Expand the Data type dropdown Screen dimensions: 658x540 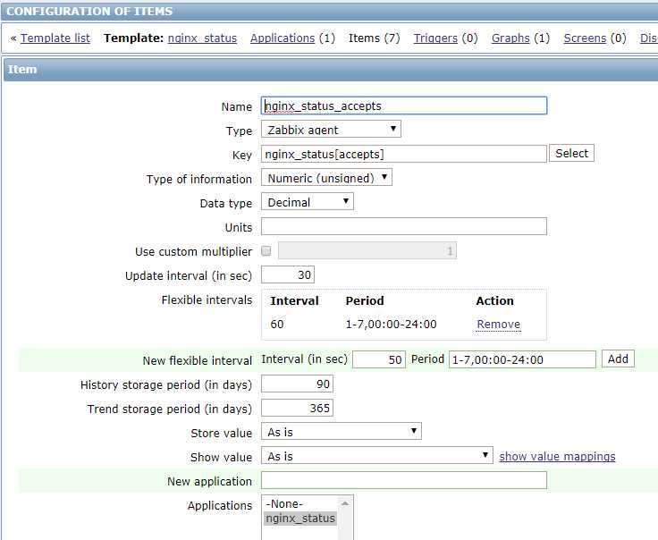(x=308, y=202)
